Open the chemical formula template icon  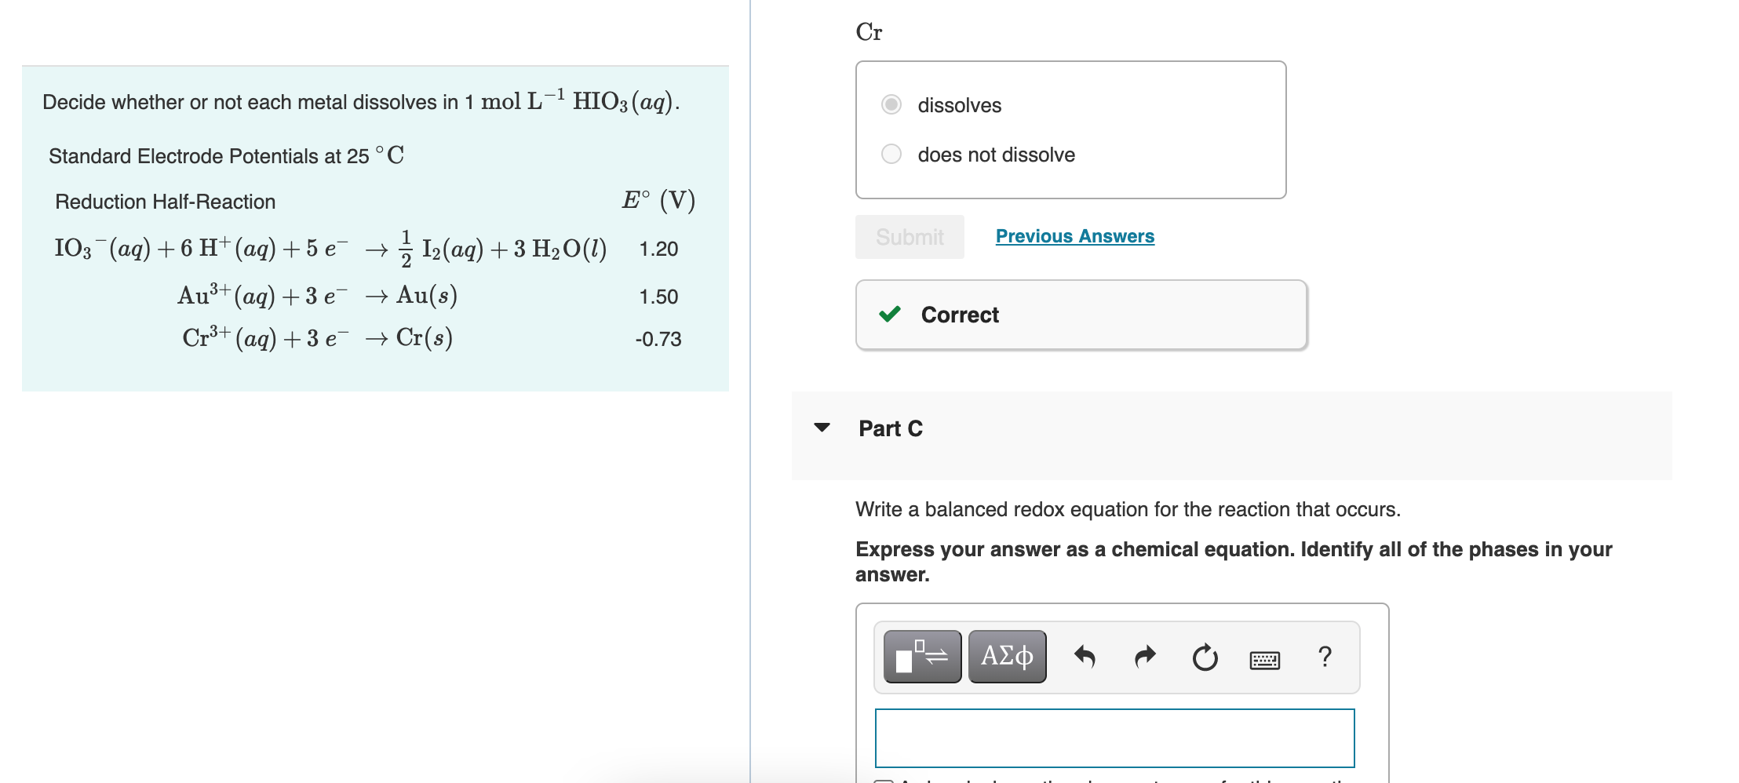(x=922, y=657)
